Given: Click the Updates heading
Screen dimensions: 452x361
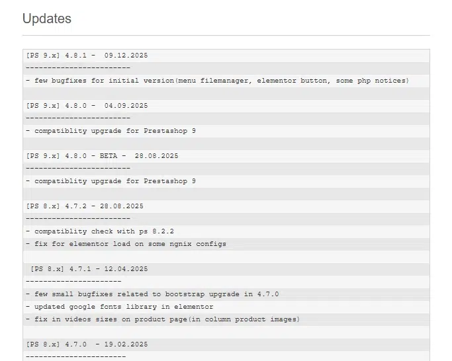Looking at the screenshot, I should click(46, 19).
